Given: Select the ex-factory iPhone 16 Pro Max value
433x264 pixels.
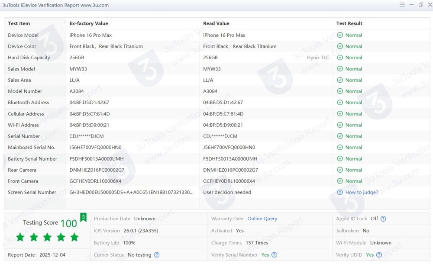Looking at the screenshot, I should 90,35.
